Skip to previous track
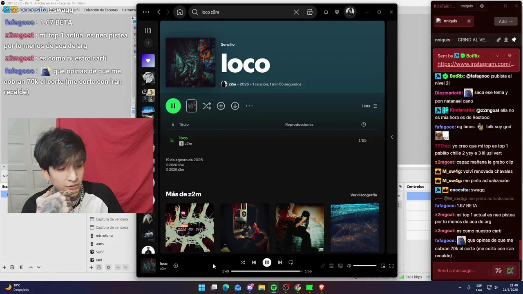This screenshot has height=294, width=523. 254,263
